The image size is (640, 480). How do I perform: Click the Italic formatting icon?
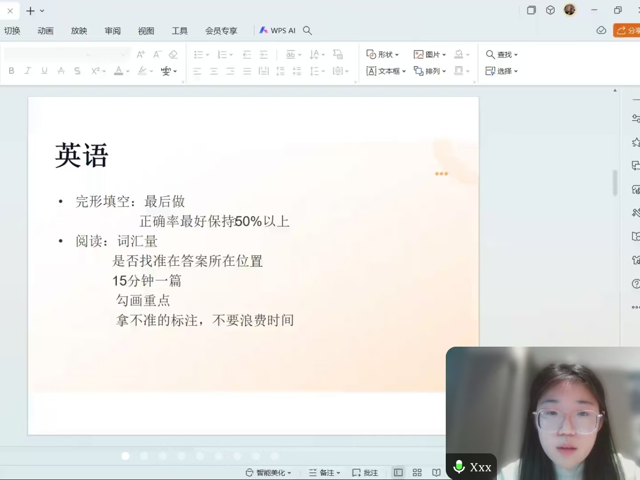(28, 71)
